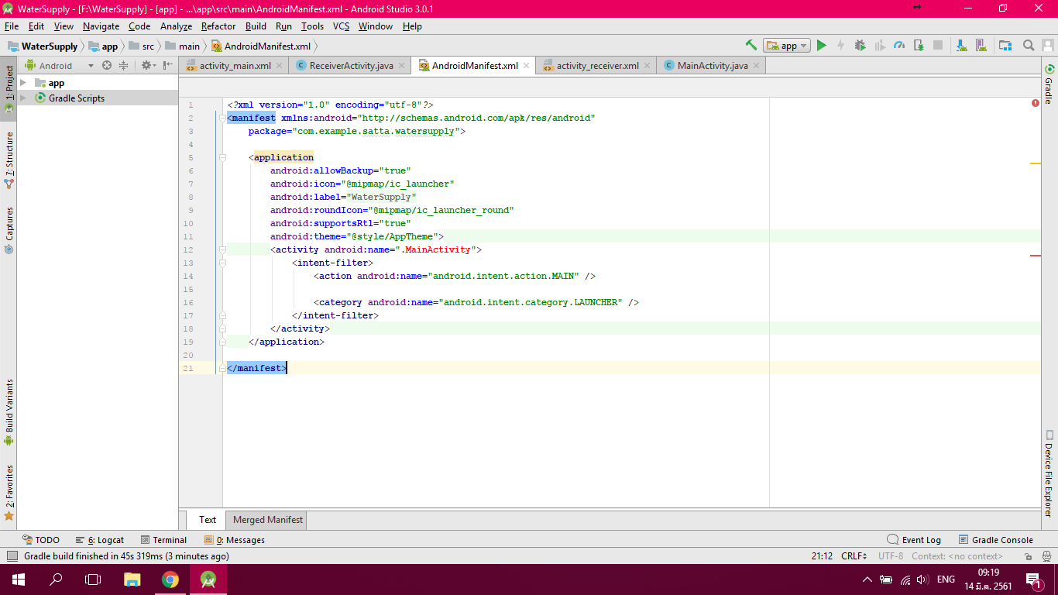The width and height of the screenshot is (1058, 595).
Task: Open Project panel settings gear
Action: (x=148, y=66)
